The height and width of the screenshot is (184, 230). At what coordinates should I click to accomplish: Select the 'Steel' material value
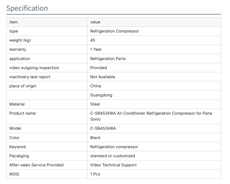95,104
